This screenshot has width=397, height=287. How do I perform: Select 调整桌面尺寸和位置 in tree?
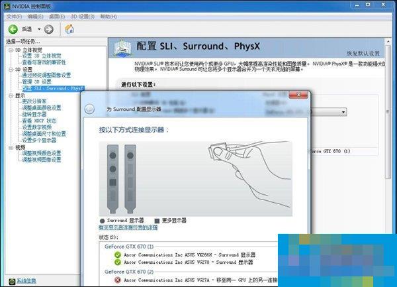pyautogui.click(x=44, y=134)
